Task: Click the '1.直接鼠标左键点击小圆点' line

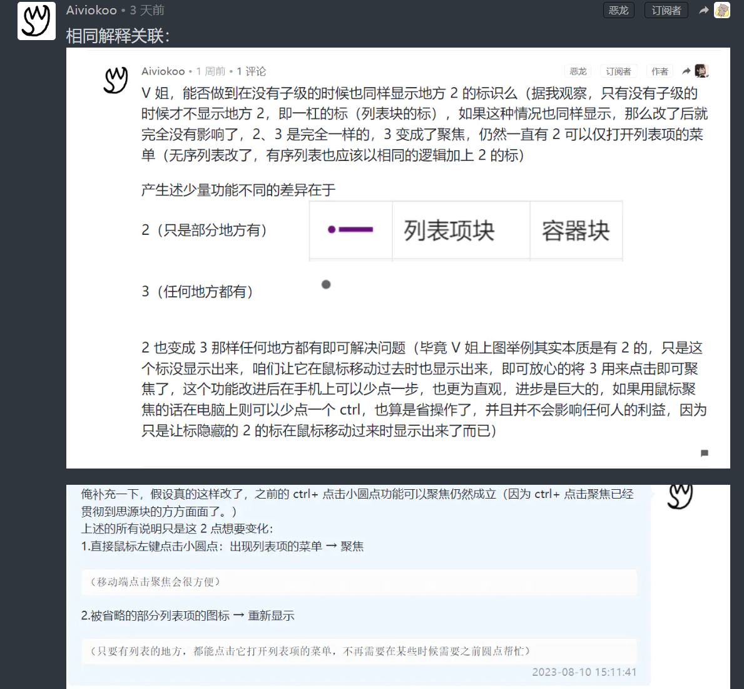Action: coord(222,547)
